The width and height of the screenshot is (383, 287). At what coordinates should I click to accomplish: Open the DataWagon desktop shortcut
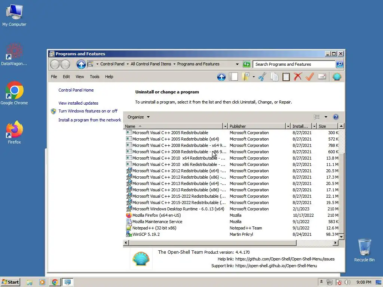(x=14, y=55)
